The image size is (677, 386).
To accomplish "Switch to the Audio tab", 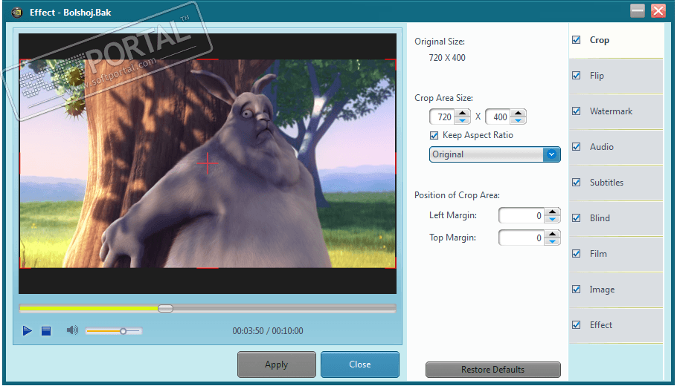I will pos(616,147).
